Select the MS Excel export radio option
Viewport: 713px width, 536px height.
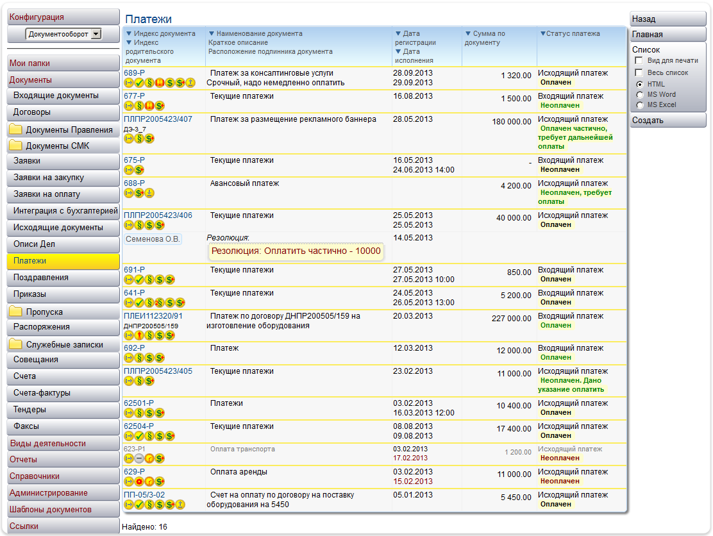[x=639, y=105]
